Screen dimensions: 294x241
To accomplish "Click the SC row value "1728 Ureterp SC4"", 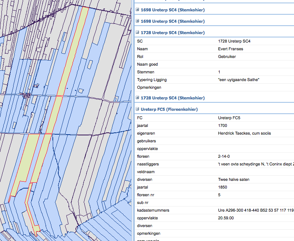I will tap(234, 41).
